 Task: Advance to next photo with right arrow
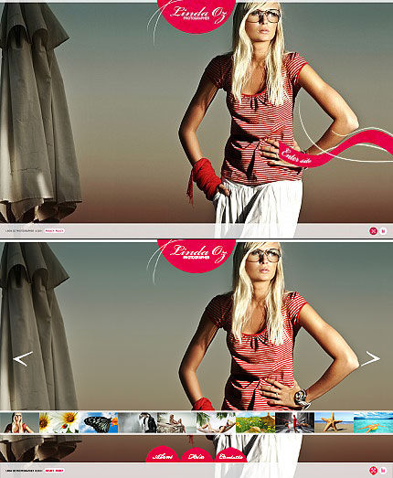pos(370,358)
